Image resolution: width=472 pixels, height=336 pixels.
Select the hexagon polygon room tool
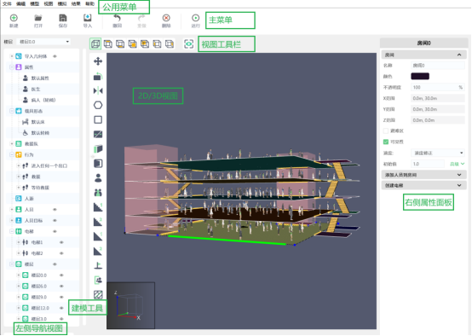click(98, 105)
